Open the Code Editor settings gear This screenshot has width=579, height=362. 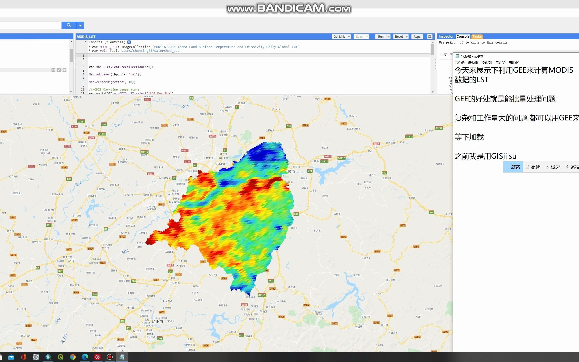[430, 36]
